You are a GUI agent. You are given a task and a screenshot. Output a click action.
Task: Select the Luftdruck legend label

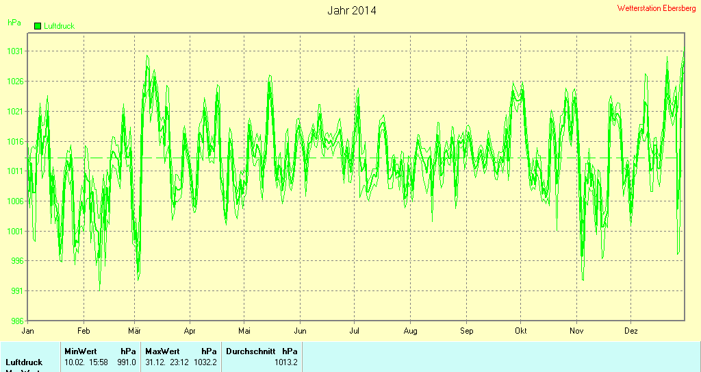[59, 26]
